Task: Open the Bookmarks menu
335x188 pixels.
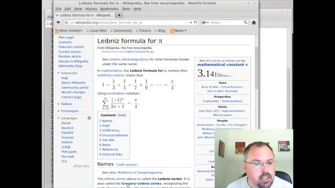Action: pos(109,9)
